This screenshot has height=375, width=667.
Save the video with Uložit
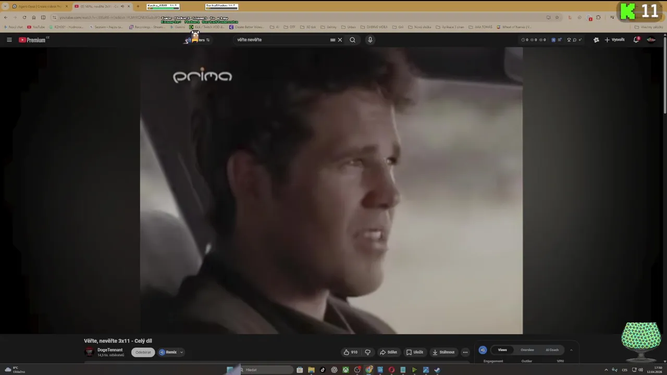click(x=415, y=352)
